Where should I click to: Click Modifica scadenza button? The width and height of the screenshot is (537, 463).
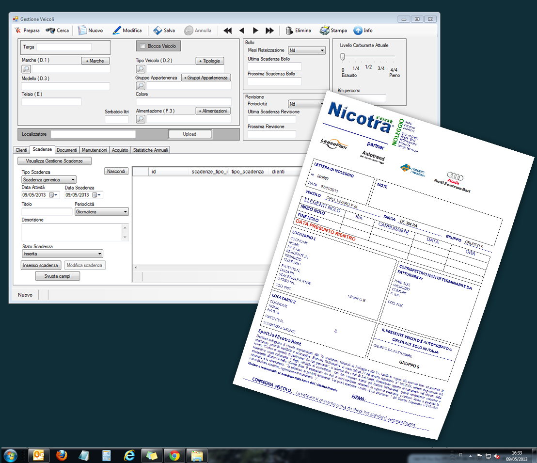(x=85, y=265)
